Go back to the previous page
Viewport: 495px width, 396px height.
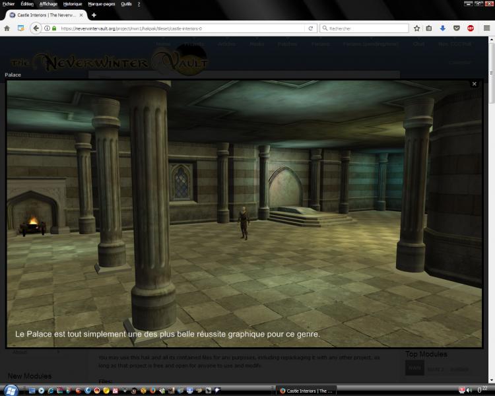36,28
